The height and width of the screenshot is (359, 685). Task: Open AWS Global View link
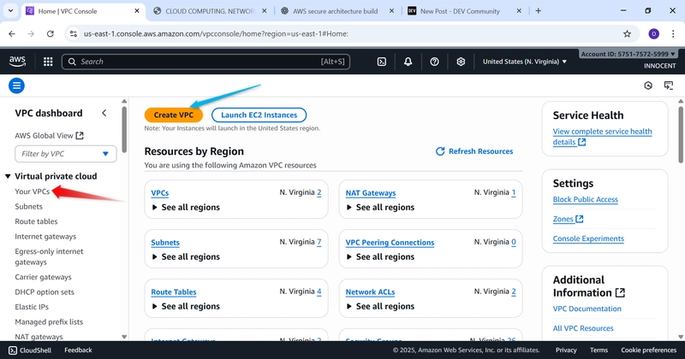pyautogui.click(x=49, y=136)
